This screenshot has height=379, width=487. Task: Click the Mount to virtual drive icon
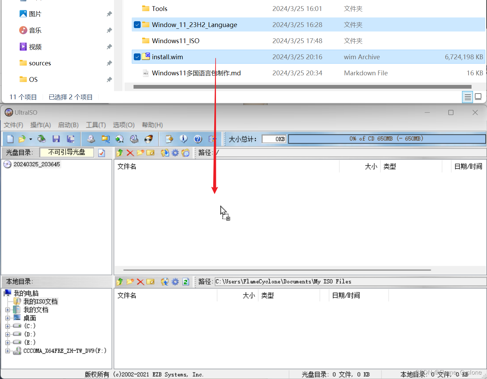(x=119, y=139)
